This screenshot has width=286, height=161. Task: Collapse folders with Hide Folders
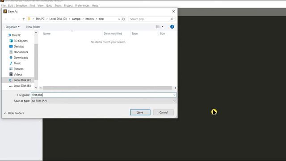click(14, 113)
